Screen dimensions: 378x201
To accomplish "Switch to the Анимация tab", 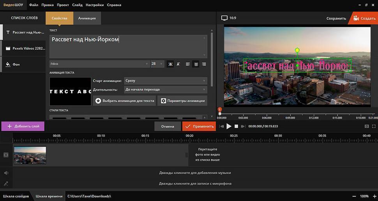I will 87,18.
